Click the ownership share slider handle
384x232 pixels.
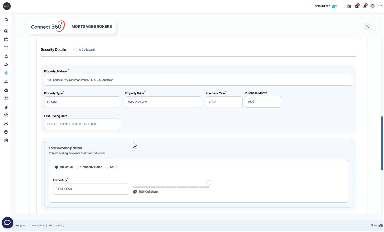[x=209, y=183]
